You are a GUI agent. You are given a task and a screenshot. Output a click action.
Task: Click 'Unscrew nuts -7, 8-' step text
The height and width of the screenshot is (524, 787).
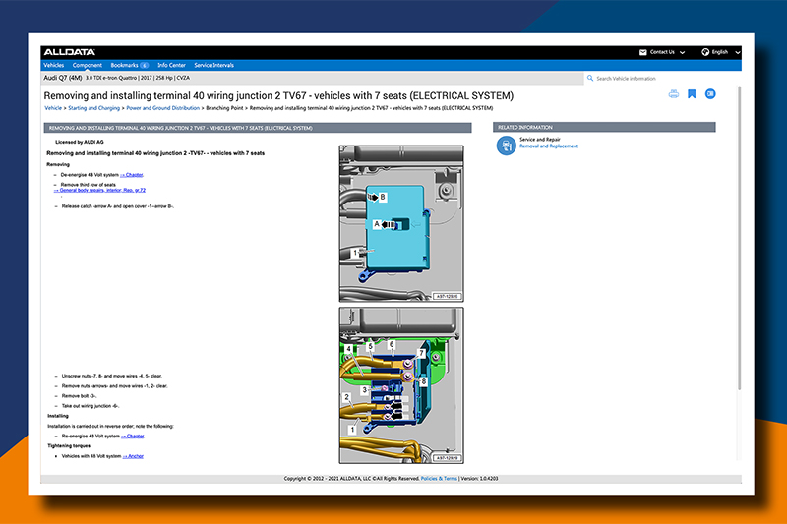point(112,377)
